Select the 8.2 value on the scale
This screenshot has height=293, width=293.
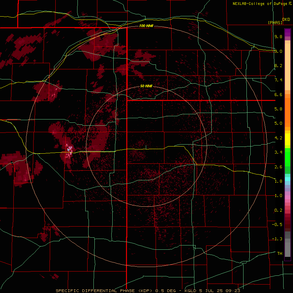[x=278, y=65]
